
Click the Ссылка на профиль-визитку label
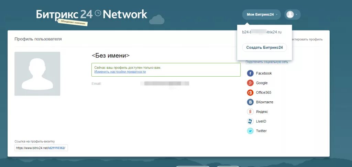(x=35, y=142)
